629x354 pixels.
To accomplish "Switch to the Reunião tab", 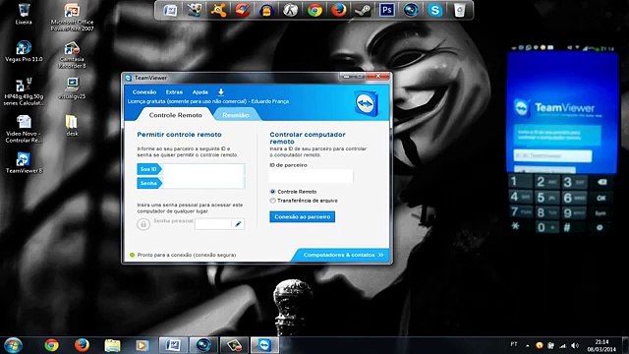I will point(236,115).
